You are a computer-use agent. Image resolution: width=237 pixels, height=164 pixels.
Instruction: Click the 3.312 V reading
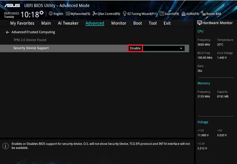(x=202, y=148)
